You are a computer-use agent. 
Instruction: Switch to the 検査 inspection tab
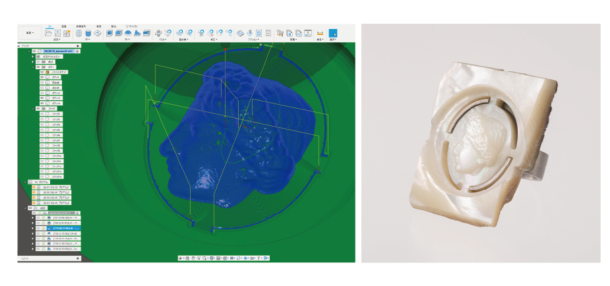(x=99, y=26)
